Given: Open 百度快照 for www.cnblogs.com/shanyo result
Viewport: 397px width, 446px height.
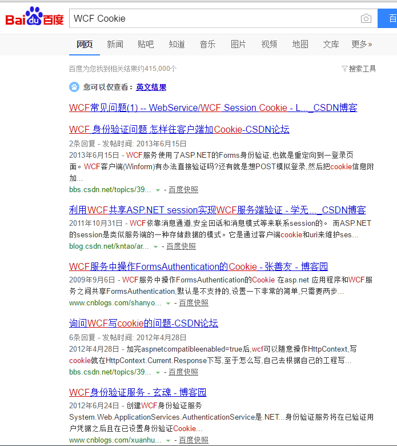Looking at the screenshot, I should pos(194,303).
